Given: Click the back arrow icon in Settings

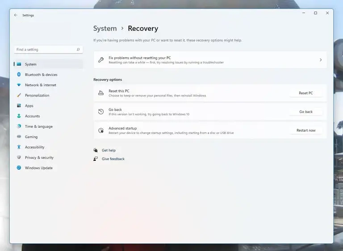Looking at the screenshot, I should (16, 15).
